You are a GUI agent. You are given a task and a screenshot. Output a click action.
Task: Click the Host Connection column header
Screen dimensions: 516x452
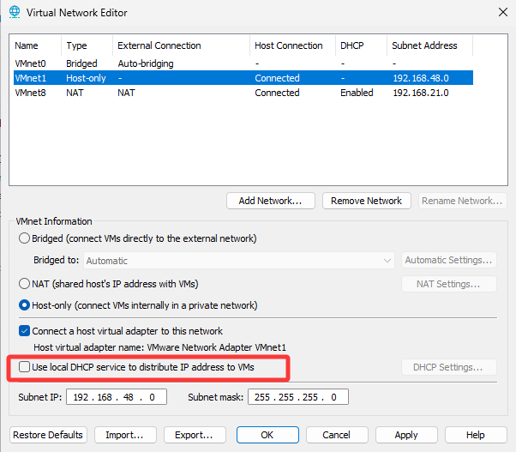289,45
